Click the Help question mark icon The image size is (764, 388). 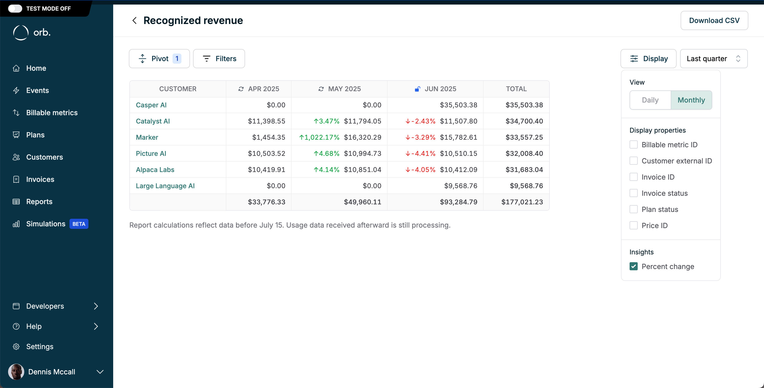click(x=16, y=326)
